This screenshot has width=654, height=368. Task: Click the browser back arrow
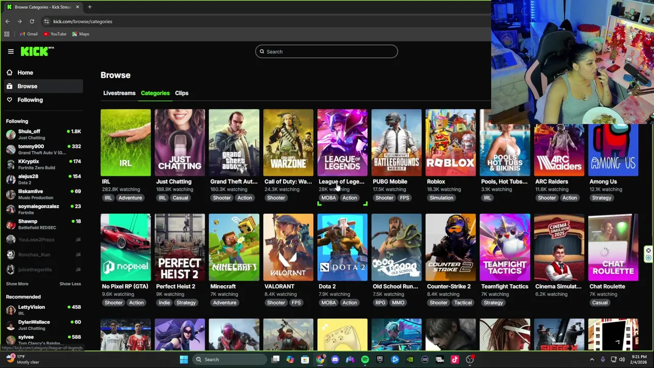(x=7, y=21)
